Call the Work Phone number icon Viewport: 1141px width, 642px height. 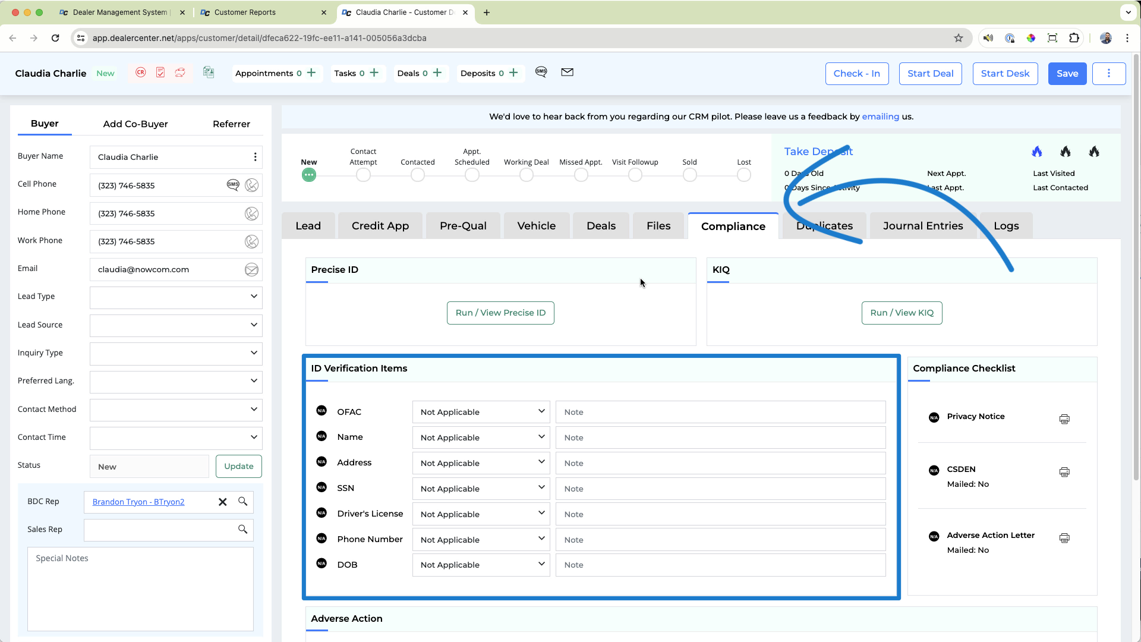click(252, 241)
